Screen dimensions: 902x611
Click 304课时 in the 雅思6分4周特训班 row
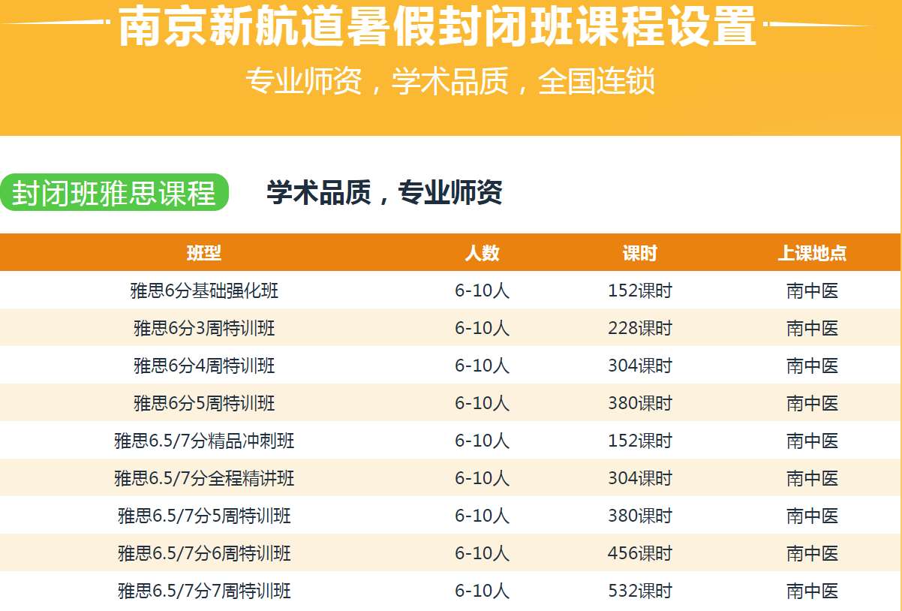(x=640, y=366)
